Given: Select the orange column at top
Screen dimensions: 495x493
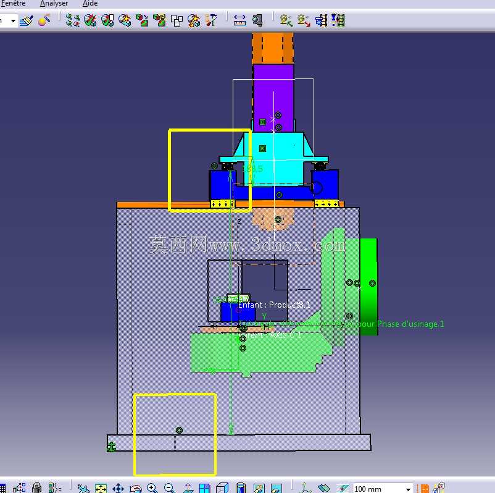Looking at the screenshot, I should coord(273,48).
